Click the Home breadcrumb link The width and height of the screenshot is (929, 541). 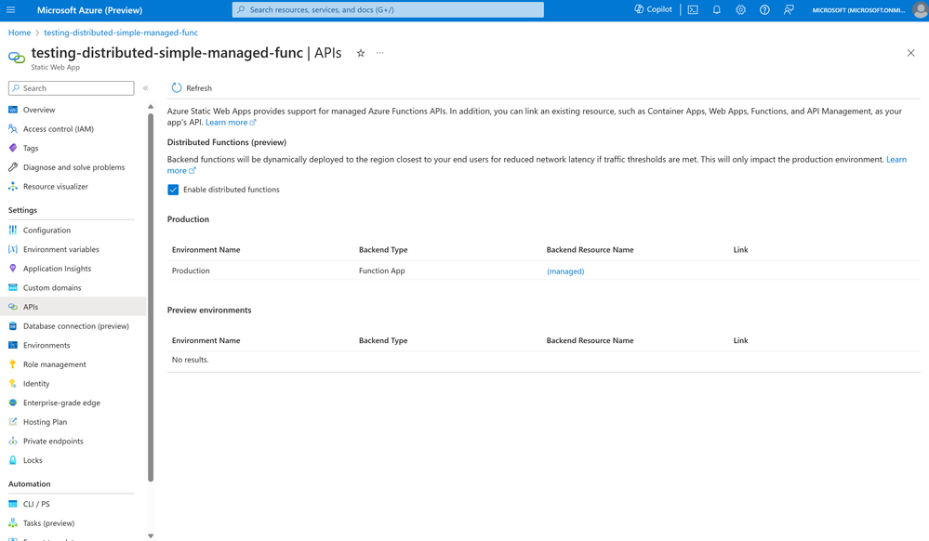pyautogui.click(x=20, y=33)
